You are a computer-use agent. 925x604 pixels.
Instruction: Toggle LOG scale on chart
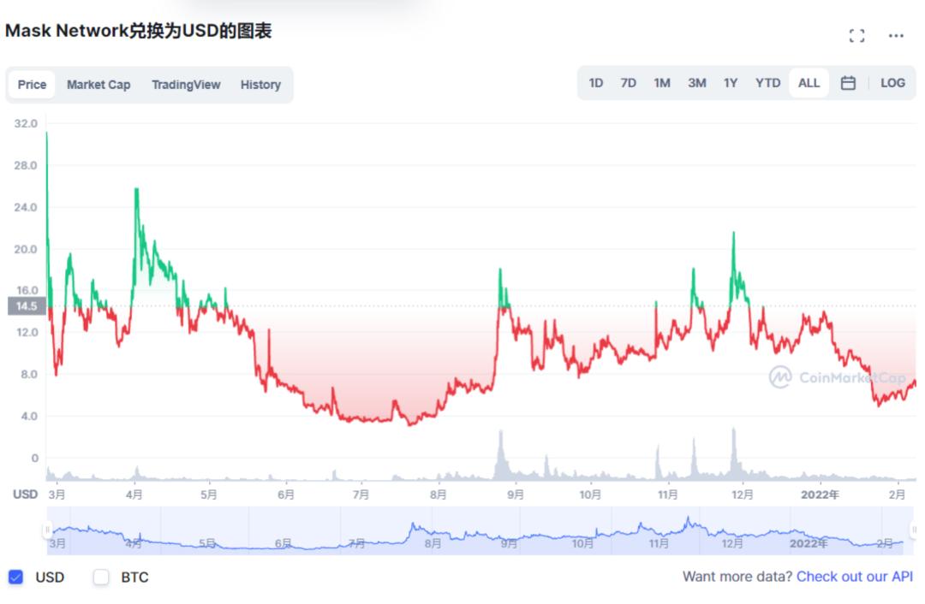892,83
